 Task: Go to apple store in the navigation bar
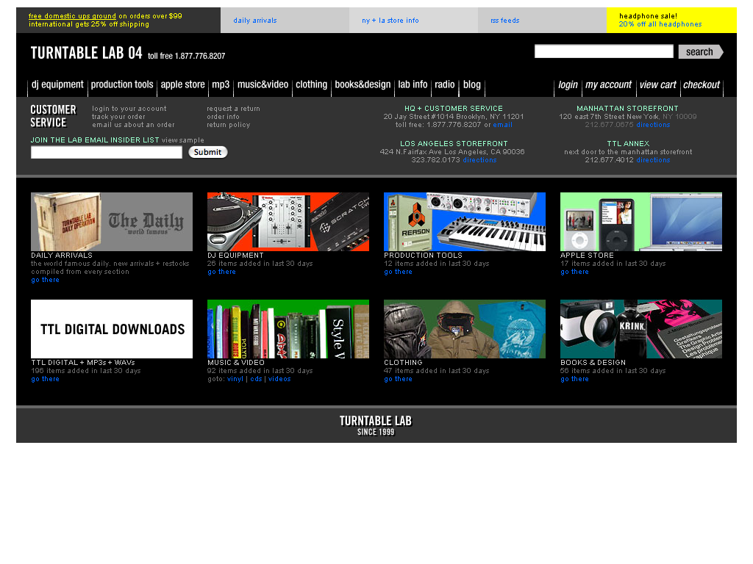point(182,85)
